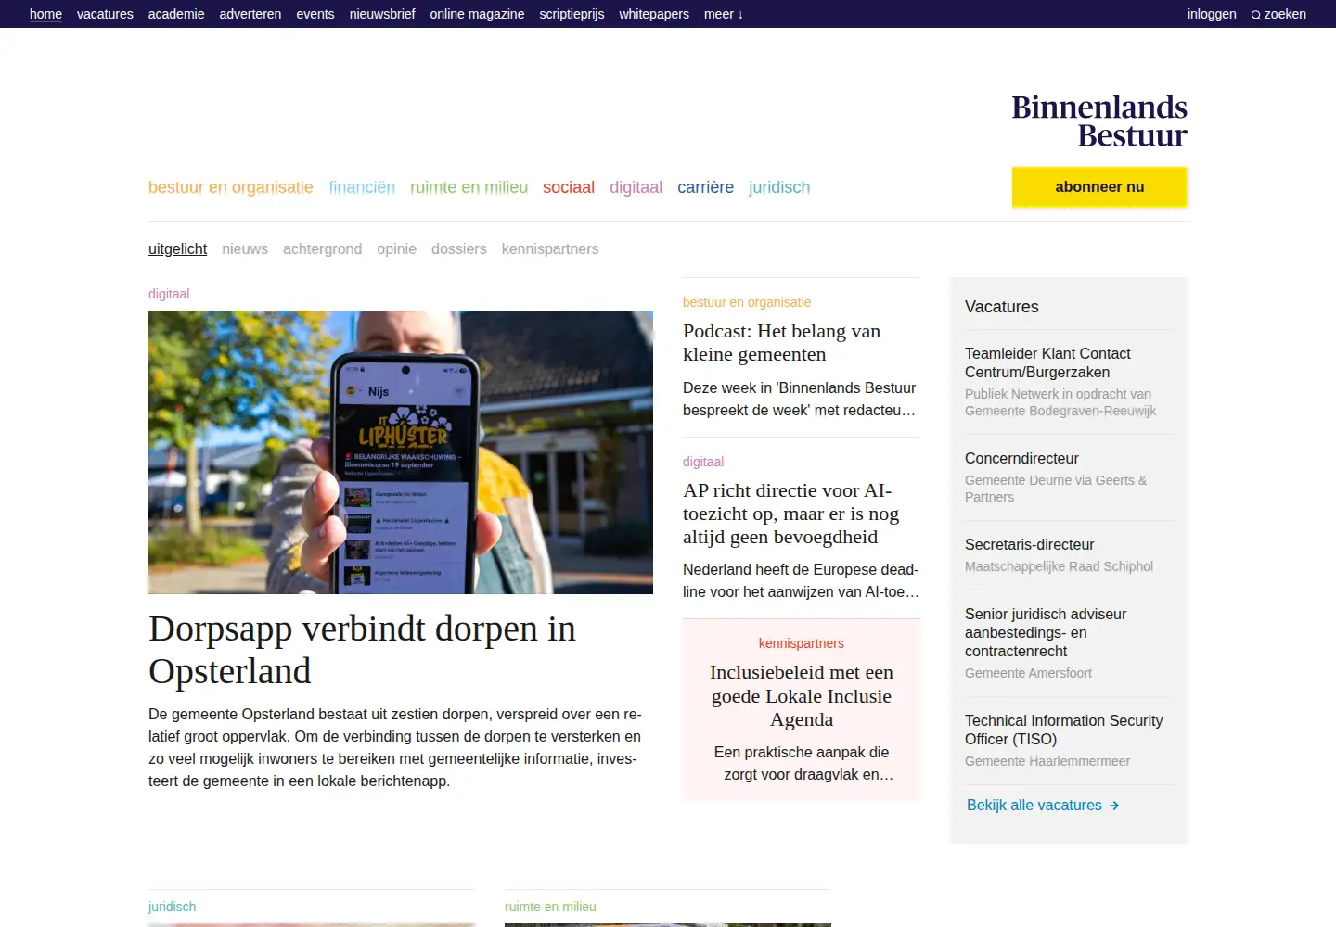
Task: Read the AP AI-toezicht article headline
Action: 790,514
